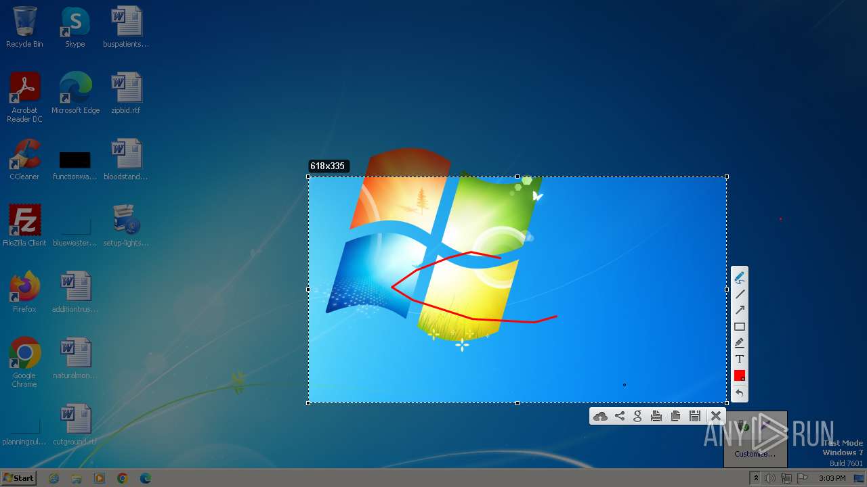867x487 pixels.
Task: Print the captured screenshot
Action: (x=656, y=416)
